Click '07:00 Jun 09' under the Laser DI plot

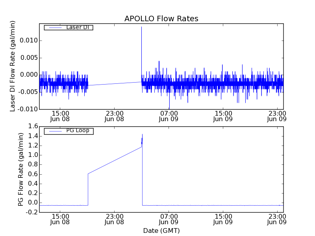pyautogui.click(x=169, y=116)
